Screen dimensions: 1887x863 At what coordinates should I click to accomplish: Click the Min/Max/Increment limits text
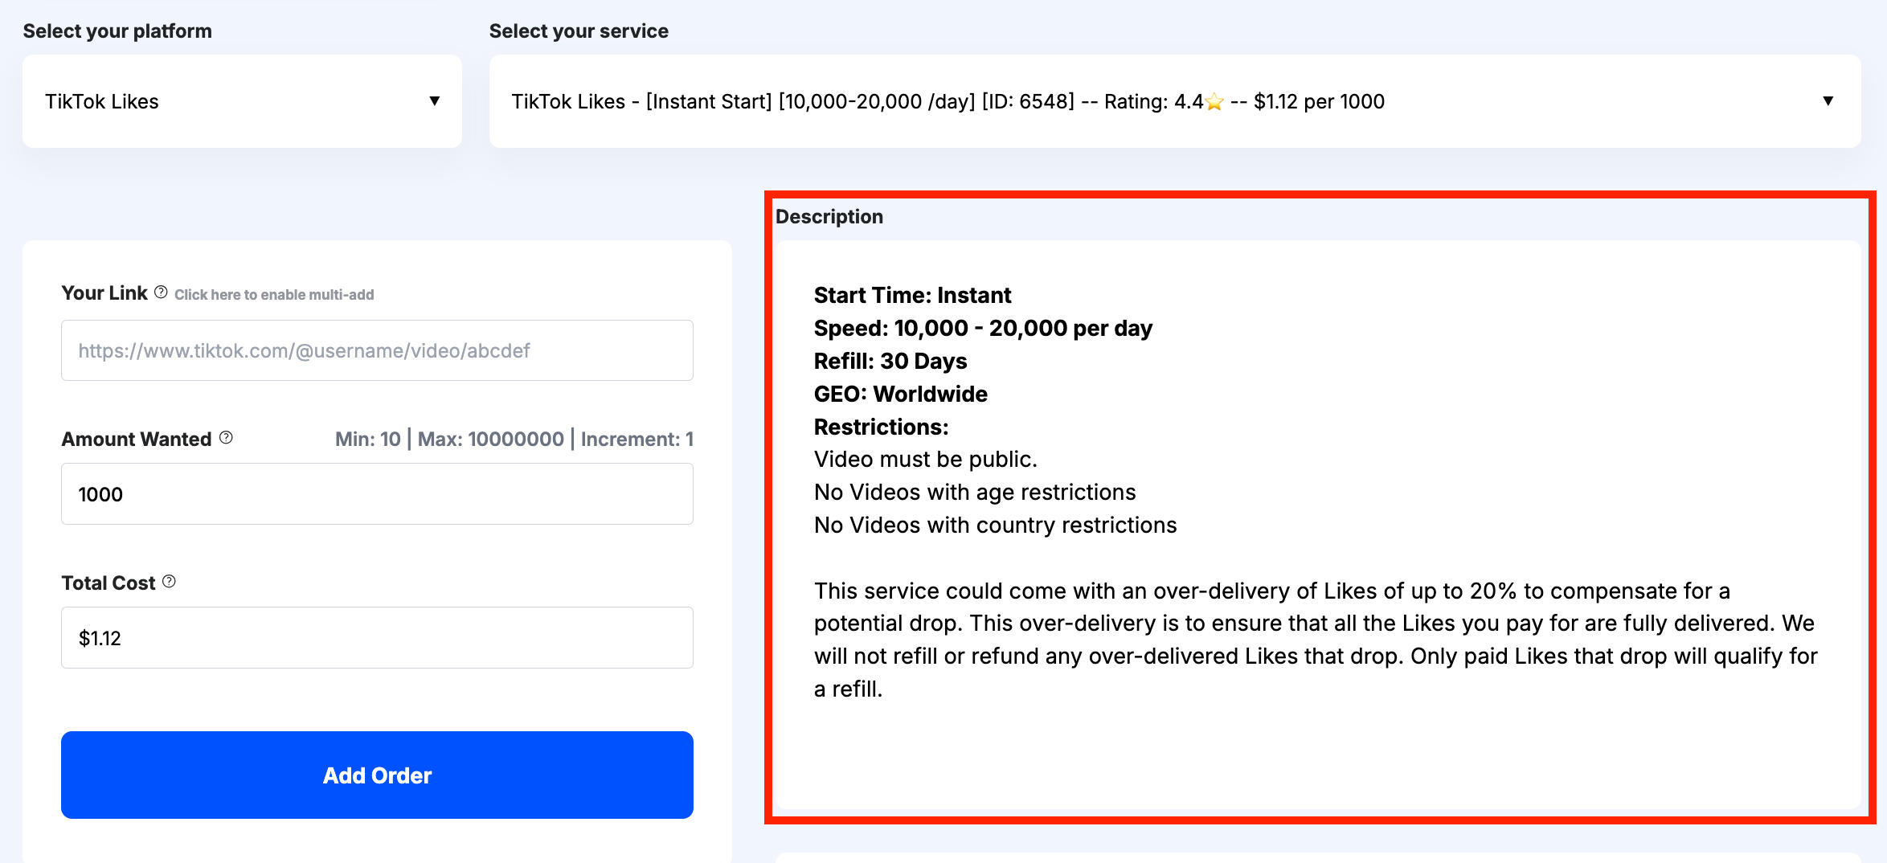514,440
